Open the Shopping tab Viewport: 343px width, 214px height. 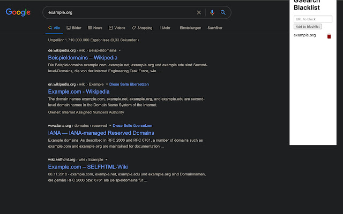pyautogui.click(x=142, y=28)
